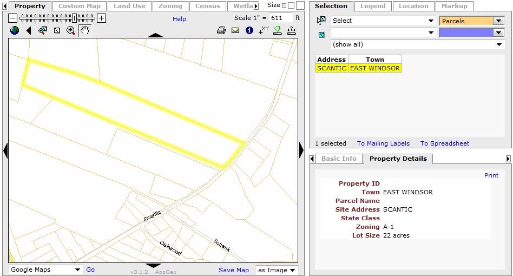
Task: Zoom in using the plus button
Action: tap(101, 18)
